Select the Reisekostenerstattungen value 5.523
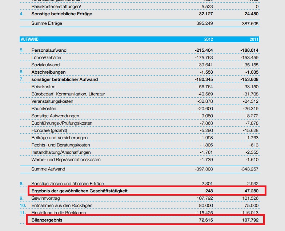Image resolution: width=285 pixels, height=231 pixels. 207,7
